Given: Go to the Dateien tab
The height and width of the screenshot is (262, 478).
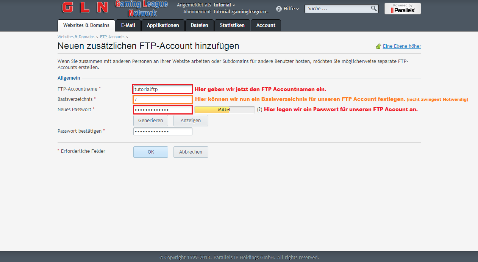Looking at the screenshot, I should coord(199,25).
